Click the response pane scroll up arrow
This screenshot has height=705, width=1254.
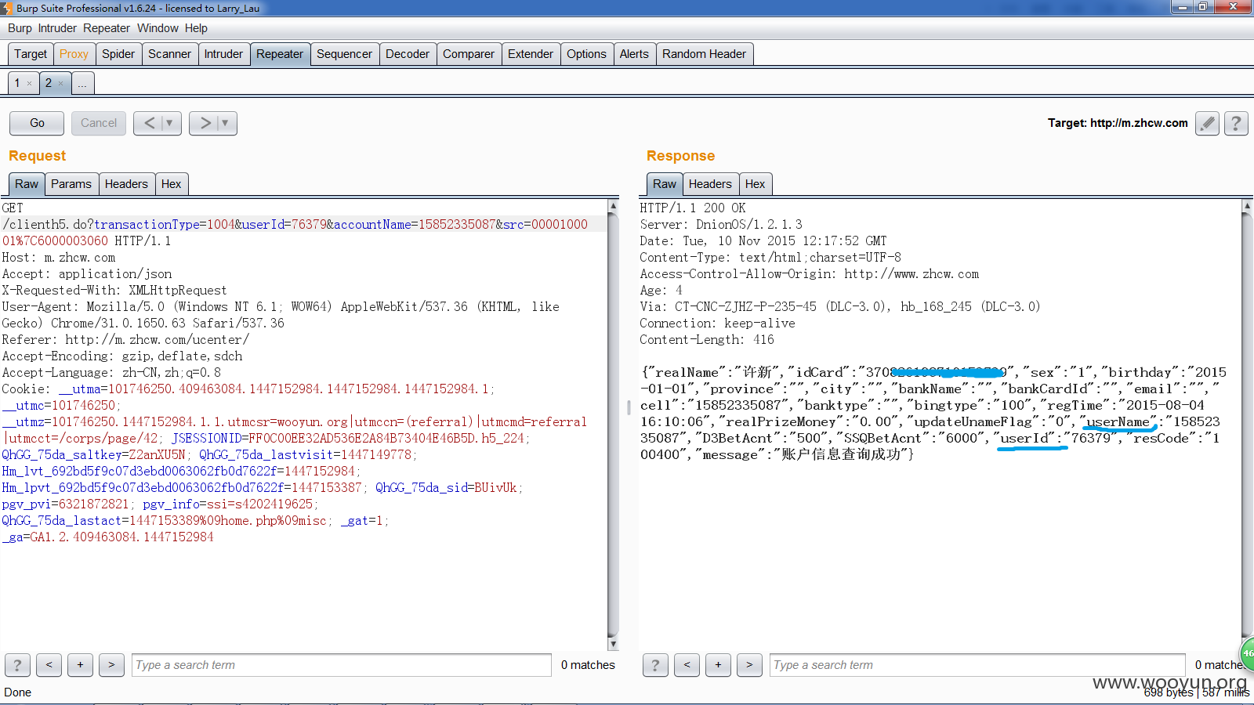(x=1247, y=206)
